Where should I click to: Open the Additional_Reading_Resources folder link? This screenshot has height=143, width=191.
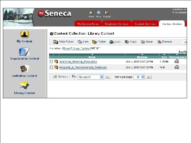(x=78, y=62)
